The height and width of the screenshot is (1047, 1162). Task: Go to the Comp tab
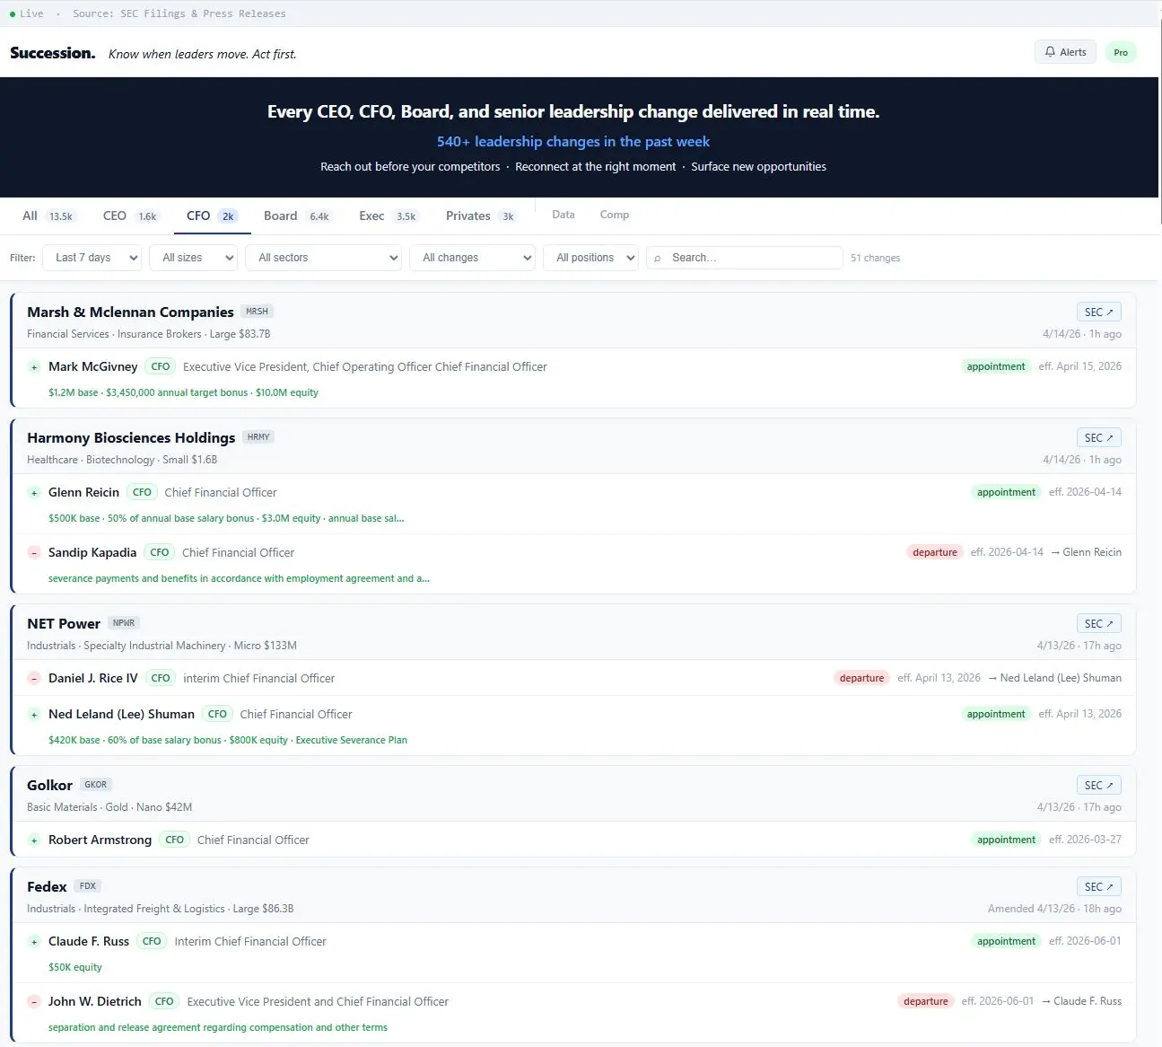pyautogui.click(x=615, y=215)
